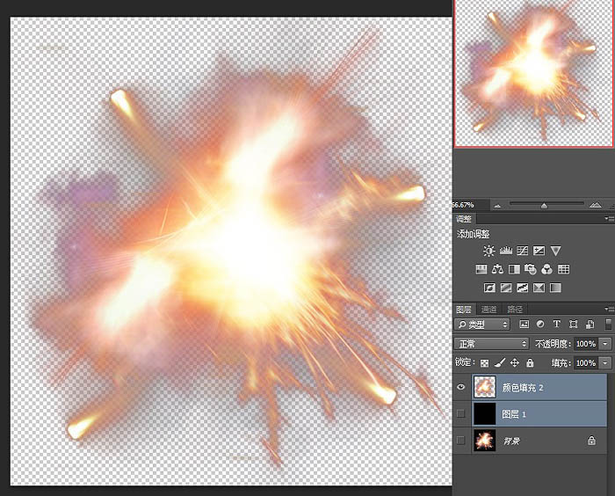Switch to the 通道 tab
This screenshot has width=615, height=496.
(488, 310)
